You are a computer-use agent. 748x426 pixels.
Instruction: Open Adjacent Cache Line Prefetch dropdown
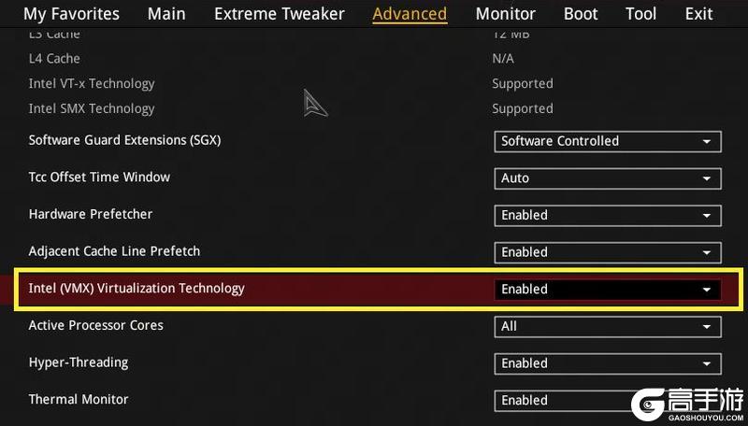[x=608, y=252]
